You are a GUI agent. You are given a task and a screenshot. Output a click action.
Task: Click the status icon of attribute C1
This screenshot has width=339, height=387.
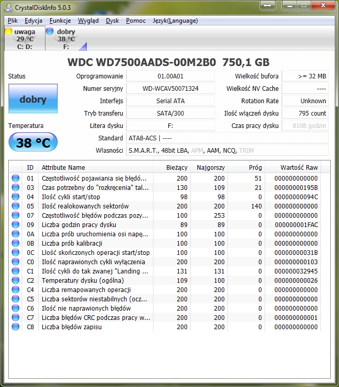pyautogui.click(x=16, y=271)
